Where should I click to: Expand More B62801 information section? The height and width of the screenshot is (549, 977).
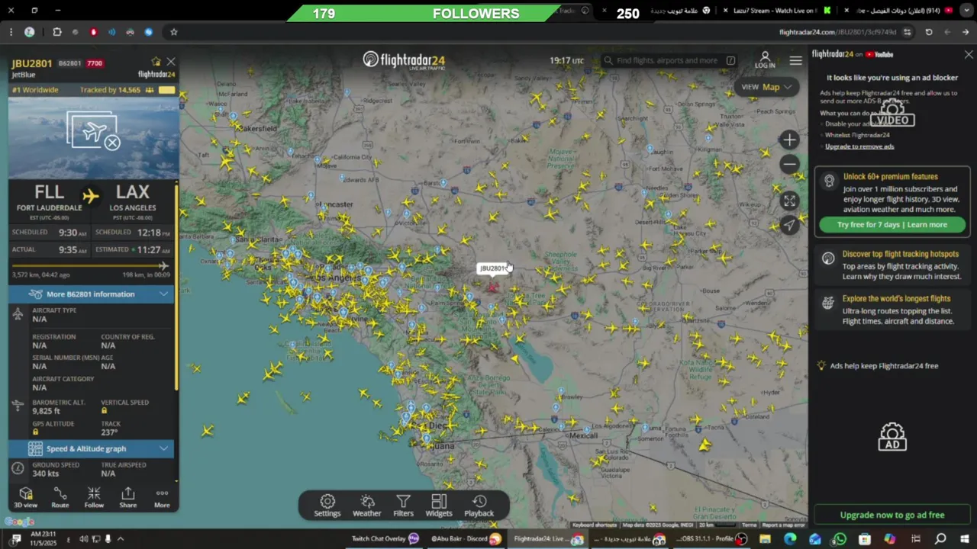pos(91,294)
